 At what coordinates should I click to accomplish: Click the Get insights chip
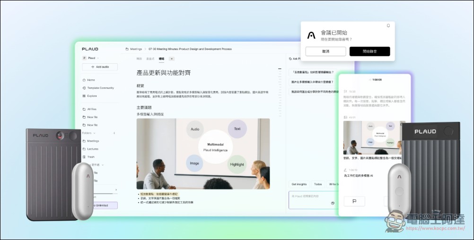coord(299,184)
